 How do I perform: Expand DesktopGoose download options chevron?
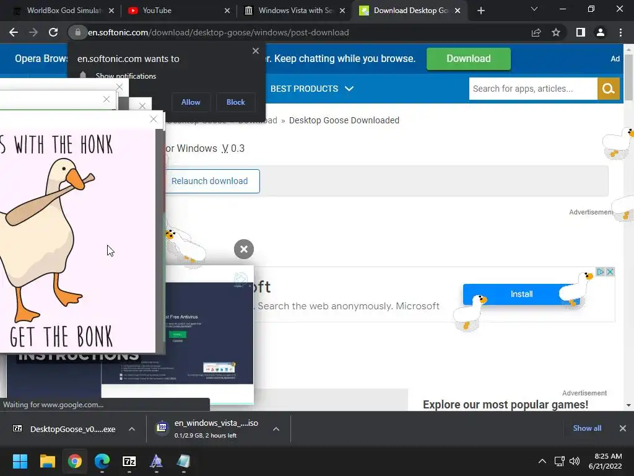(x=132, y=429)
